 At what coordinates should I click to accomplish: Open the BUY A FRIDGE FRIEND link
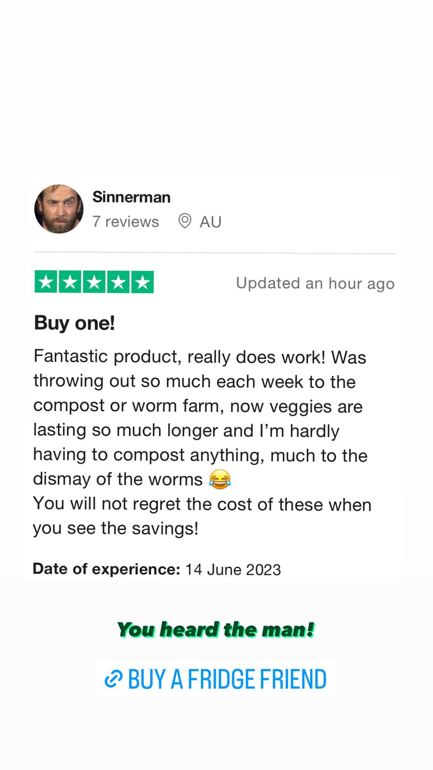click(x=216, y=679)
